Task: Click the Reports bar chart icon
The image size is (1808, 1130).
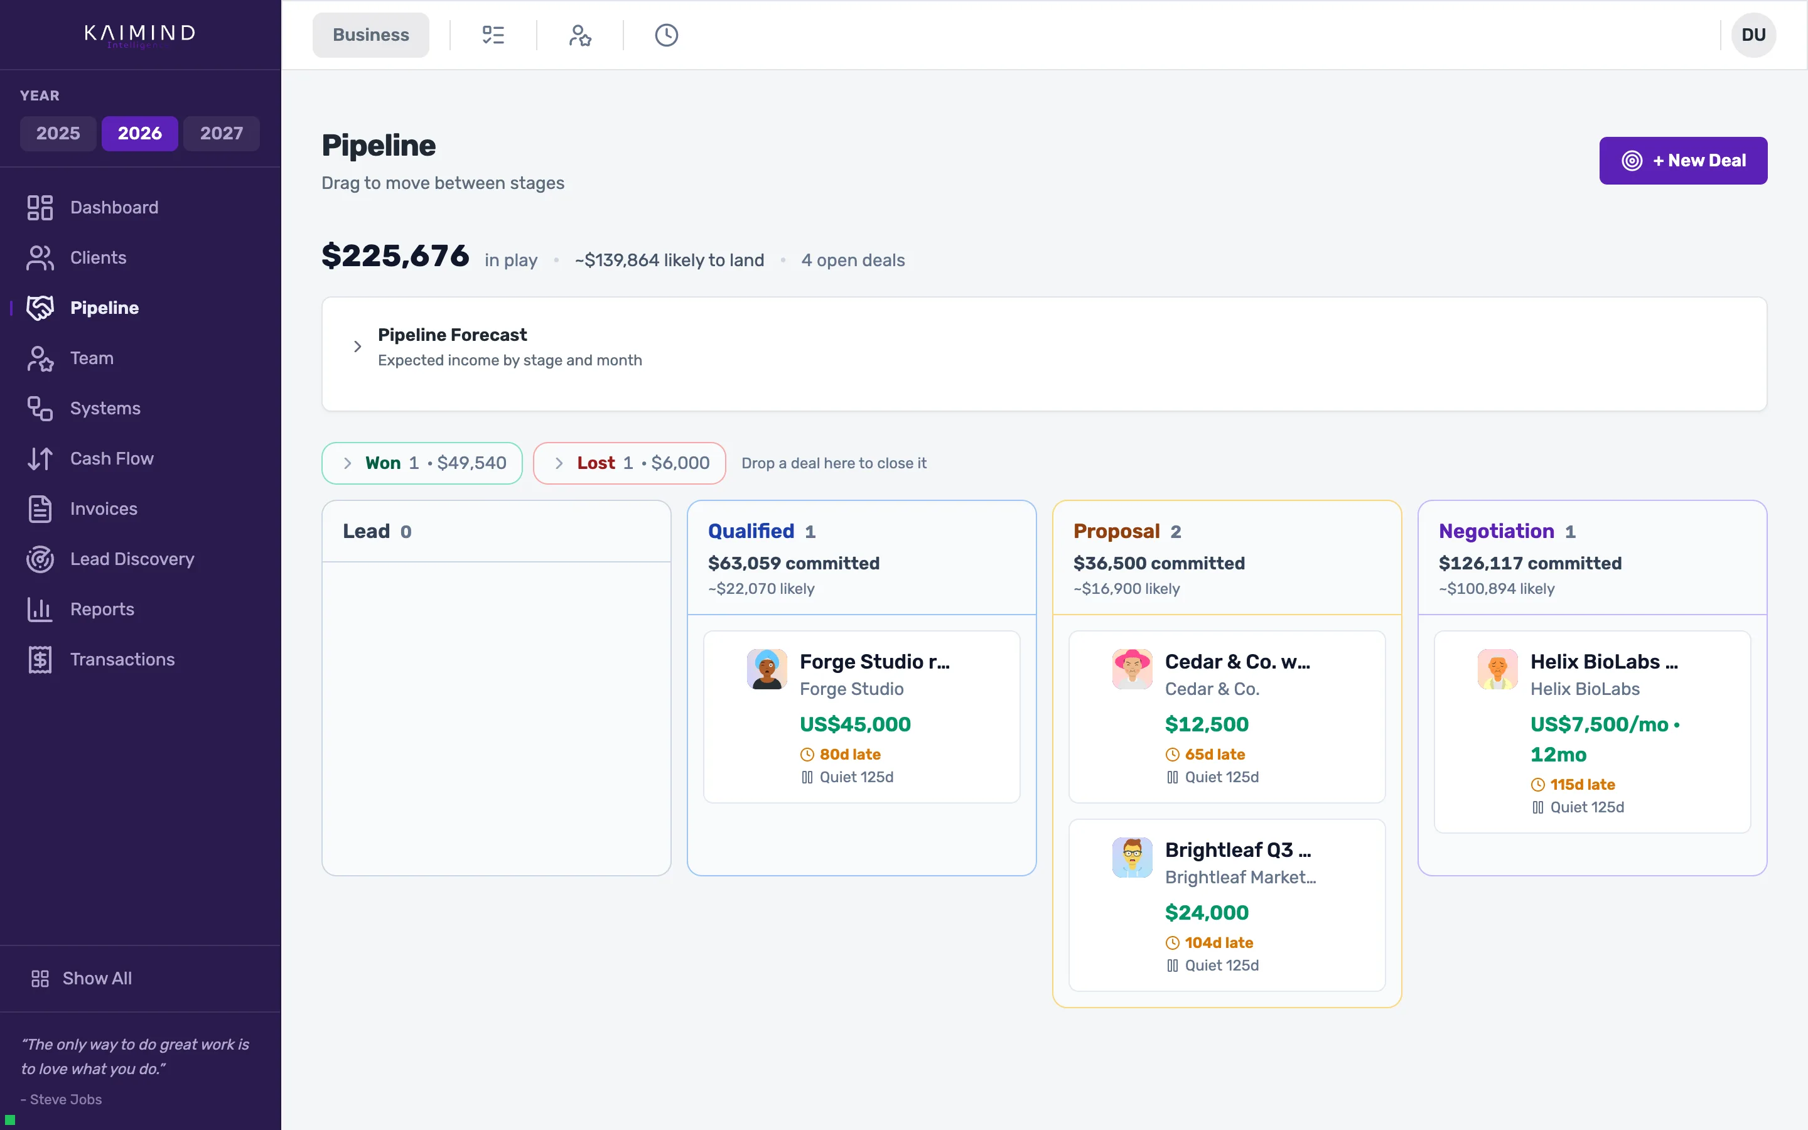Action: click(x=40, y=609)
